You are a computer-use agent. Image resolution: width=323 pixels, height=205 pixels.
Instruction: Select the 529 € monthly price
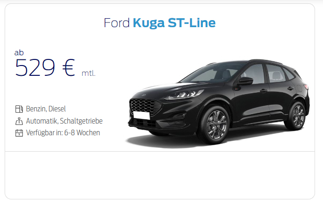tap(45, 68)
